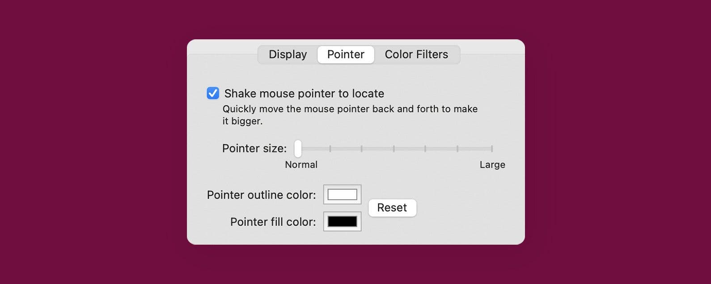Set pointer size to the third tick mark
711x284 pixels.
click(x=361, y=149)
